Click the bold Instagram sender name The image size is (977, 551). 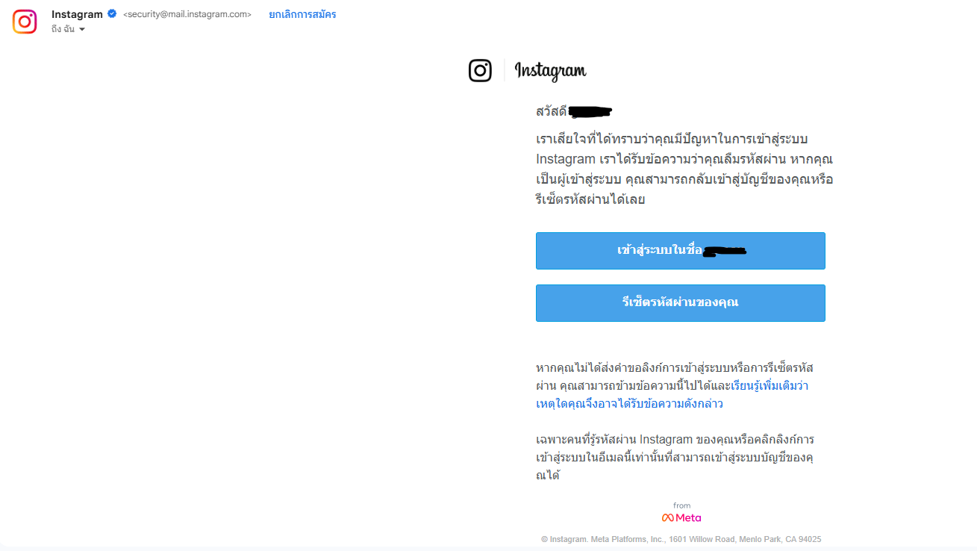[77, 14]
